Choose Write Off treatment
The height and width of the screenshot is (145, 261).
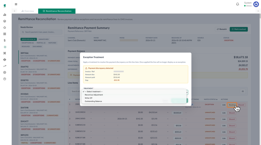point(88,98)
